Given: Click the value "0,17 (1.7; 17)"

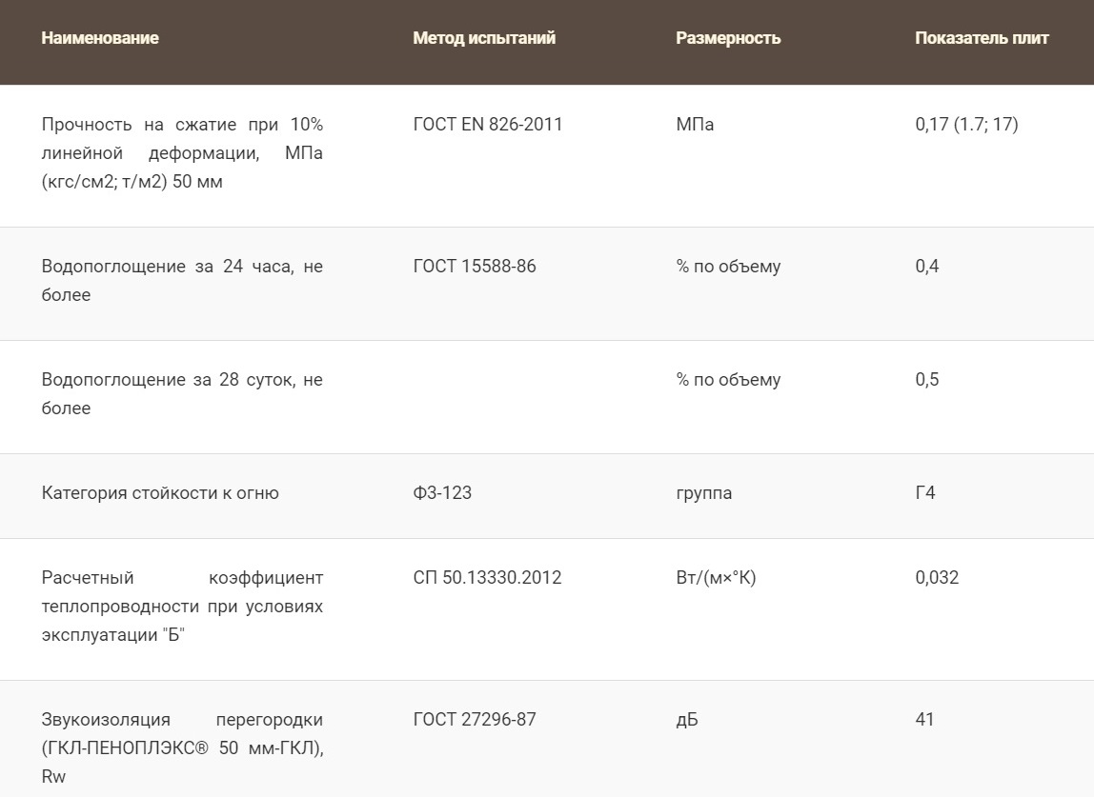Looking at the screenshot, I should pos(966,124).
